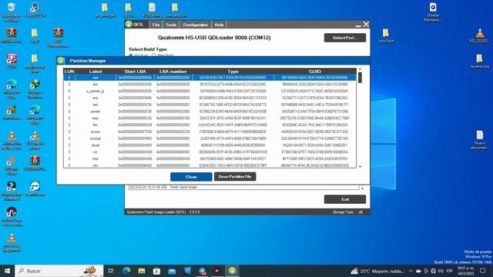Open the Dowba Montana disc file icon
This screenshot has width=493, height=277.
(433, 12)
